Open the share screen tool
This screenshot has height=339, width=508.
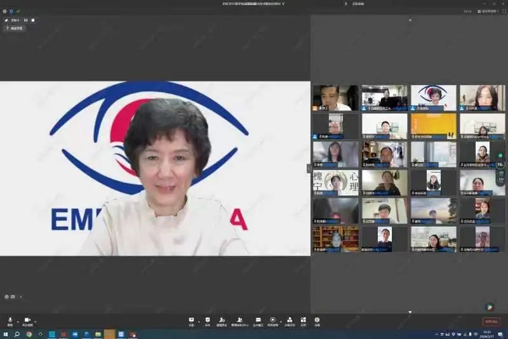[191, 321]
